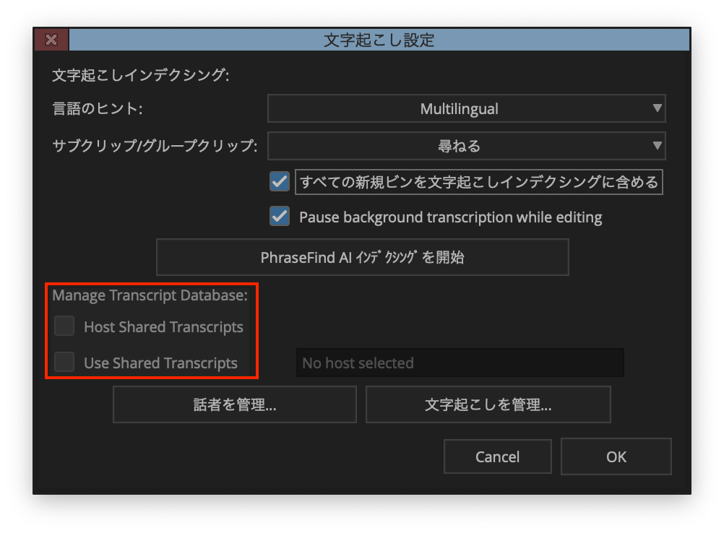Click the Manage Transcript Database heading
The width and height of the screenshot is (724, 533).
pos(150,295)
